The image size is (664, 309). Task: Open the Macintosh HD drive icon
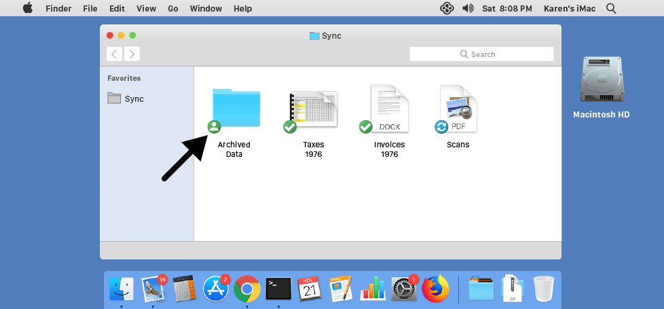click(601, 81)
